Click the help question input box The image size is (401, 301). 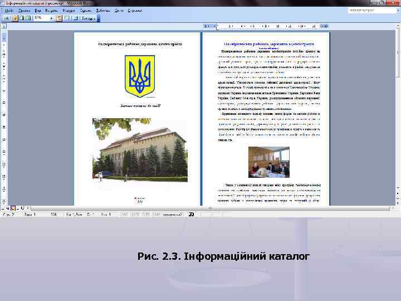(371, 10)
